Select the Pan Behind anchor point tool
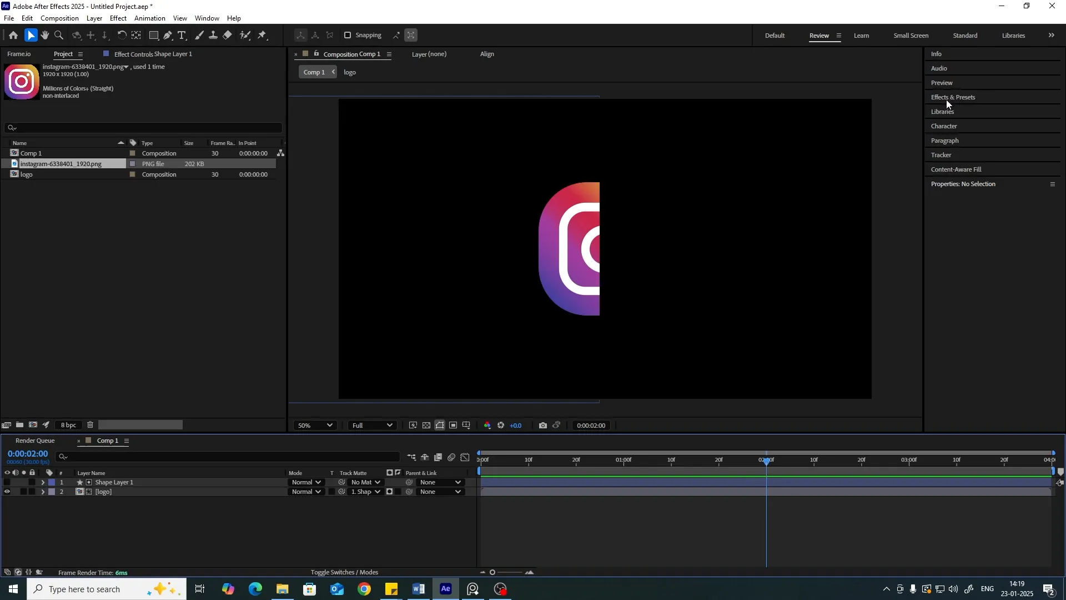This screenshot has height=600, width=1066. point(136,35)
